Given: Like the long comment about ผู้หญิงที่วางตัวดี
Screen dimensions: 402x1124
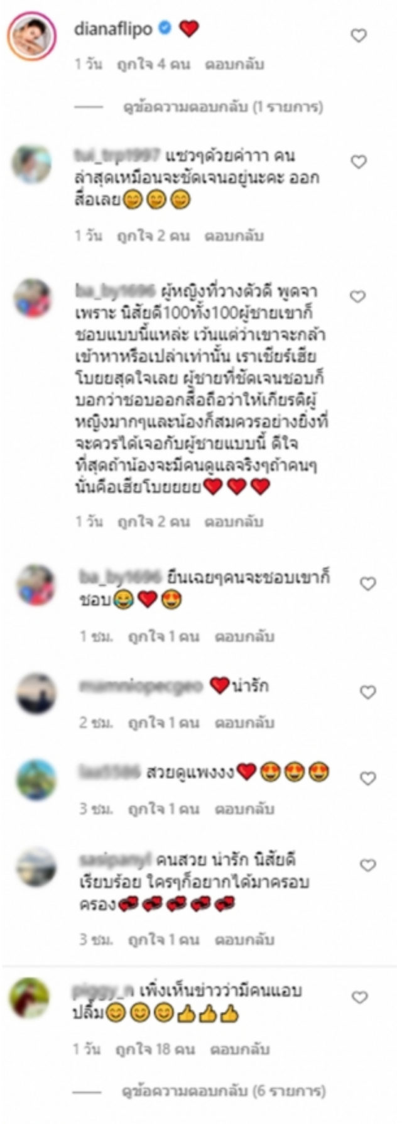Looking at the screenshot, I should (358, 297).
